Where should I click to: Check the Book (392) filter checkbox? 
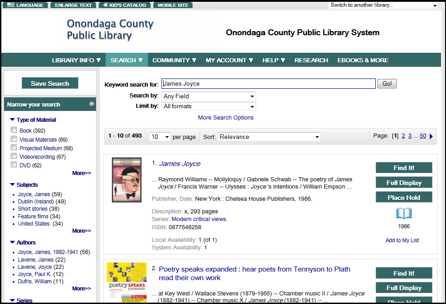[x=14, y=130]
